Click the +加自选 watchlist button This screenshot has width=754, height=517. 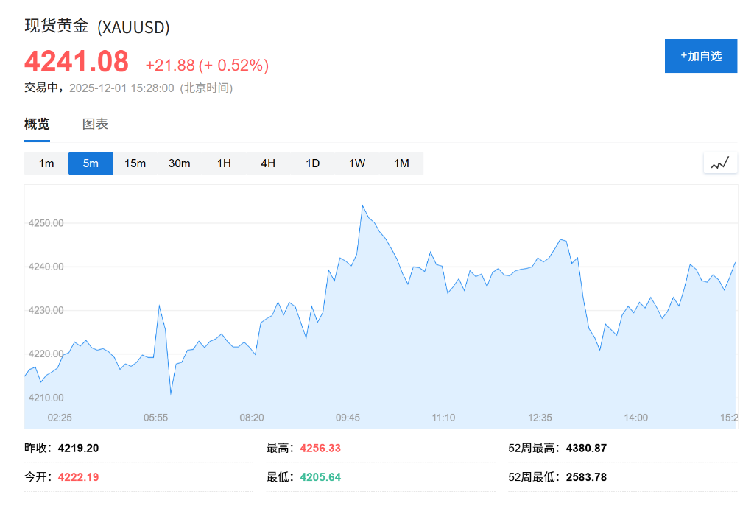click(700, 55)
